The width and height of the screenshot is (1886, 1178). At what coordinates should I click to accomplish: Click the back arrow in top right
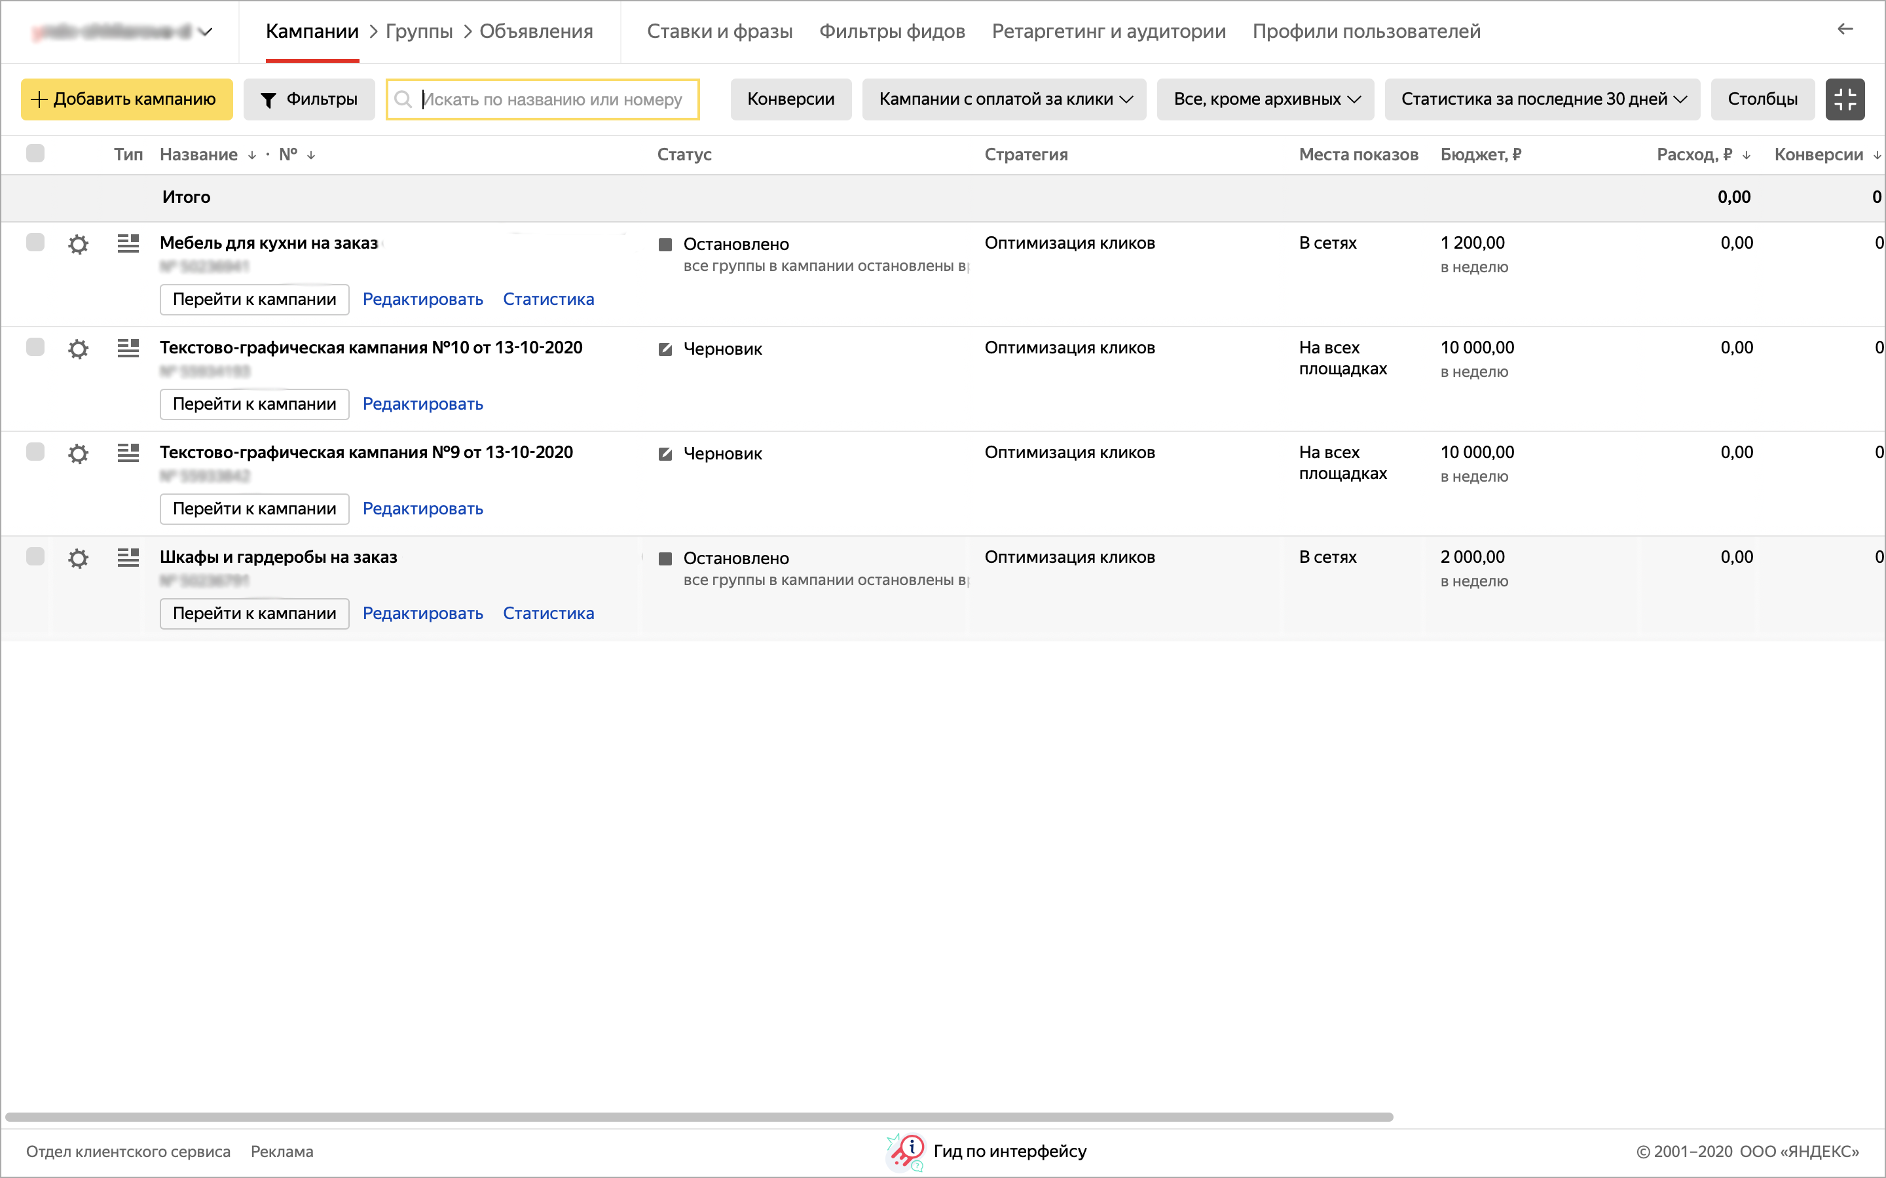pos(1845,29)
